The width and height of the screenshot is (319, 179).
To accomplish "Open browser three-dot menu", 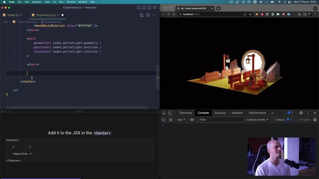I will point(316,14).
